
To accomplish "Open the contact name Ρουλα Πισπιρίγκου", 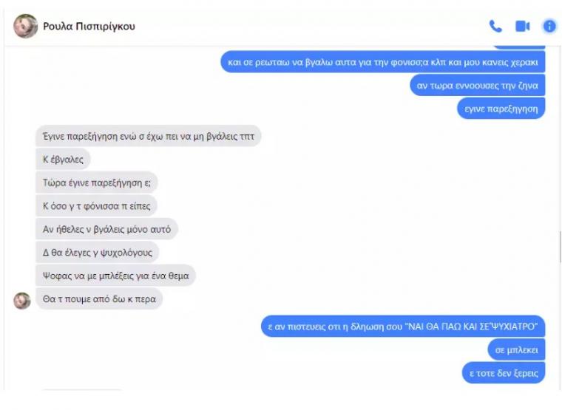I will click(89, 26).
